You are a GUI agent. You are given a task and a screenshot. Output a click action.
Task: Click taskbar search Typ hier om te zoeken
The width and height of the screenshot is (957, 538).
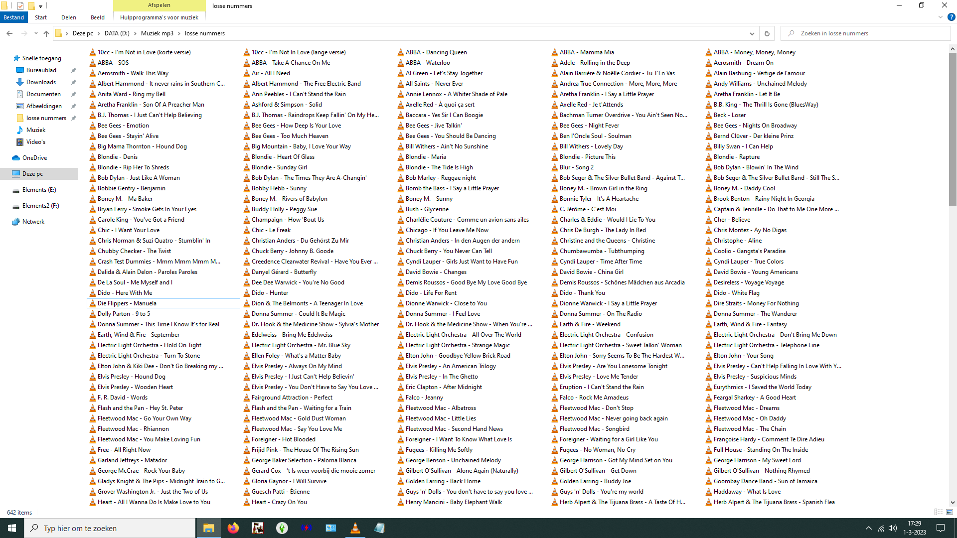click(x=110, y=528)
